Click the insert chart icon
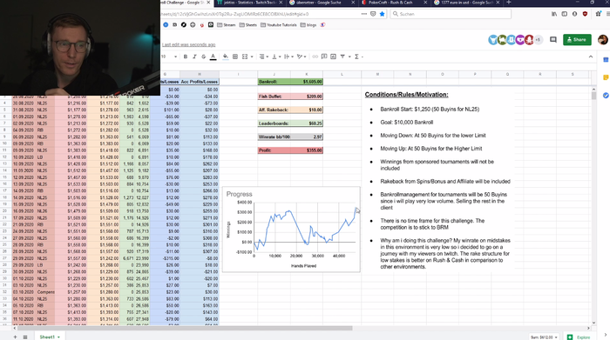 pyautogui.click(x=334, y=57)
